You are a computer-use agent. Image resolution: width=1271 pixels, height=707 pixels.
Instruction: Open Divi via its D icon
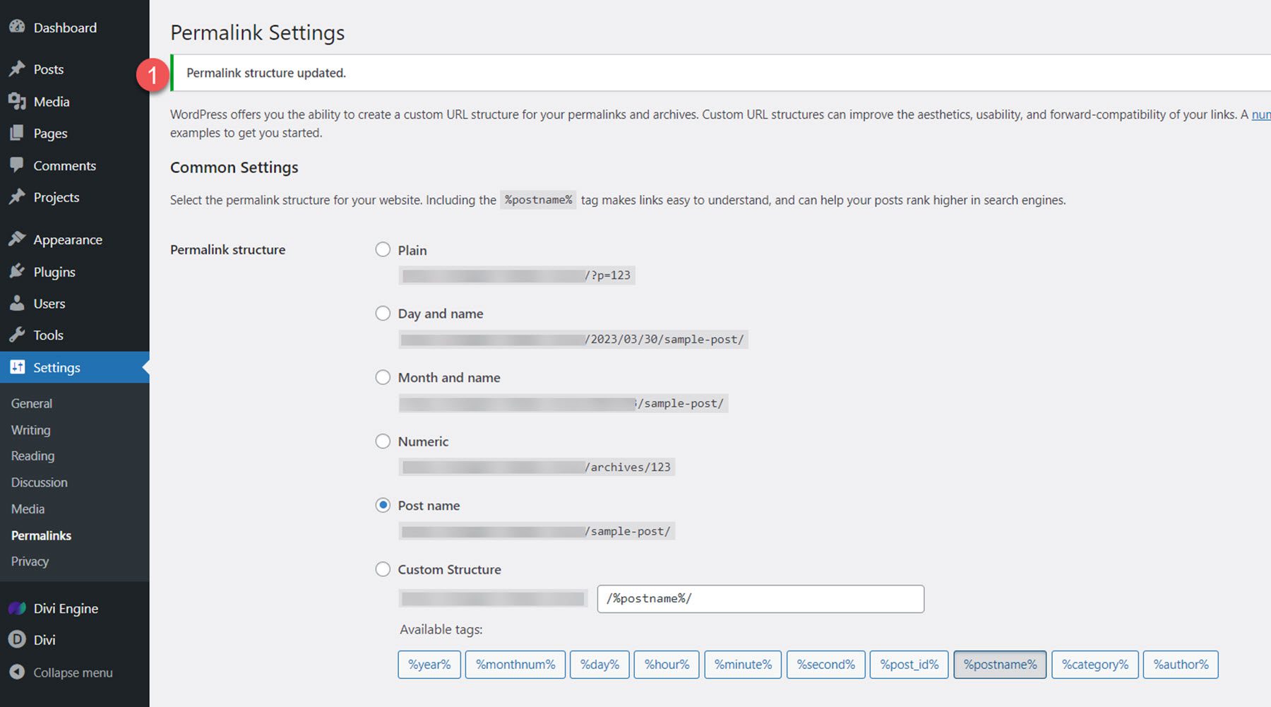coord(17,640)
